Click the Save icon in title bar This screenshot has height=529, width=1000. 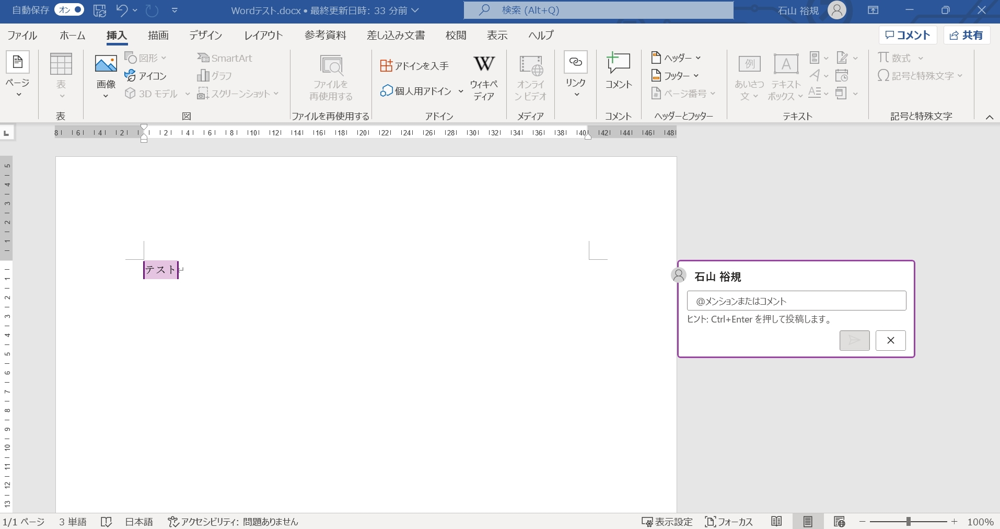[x=99, y=10]
